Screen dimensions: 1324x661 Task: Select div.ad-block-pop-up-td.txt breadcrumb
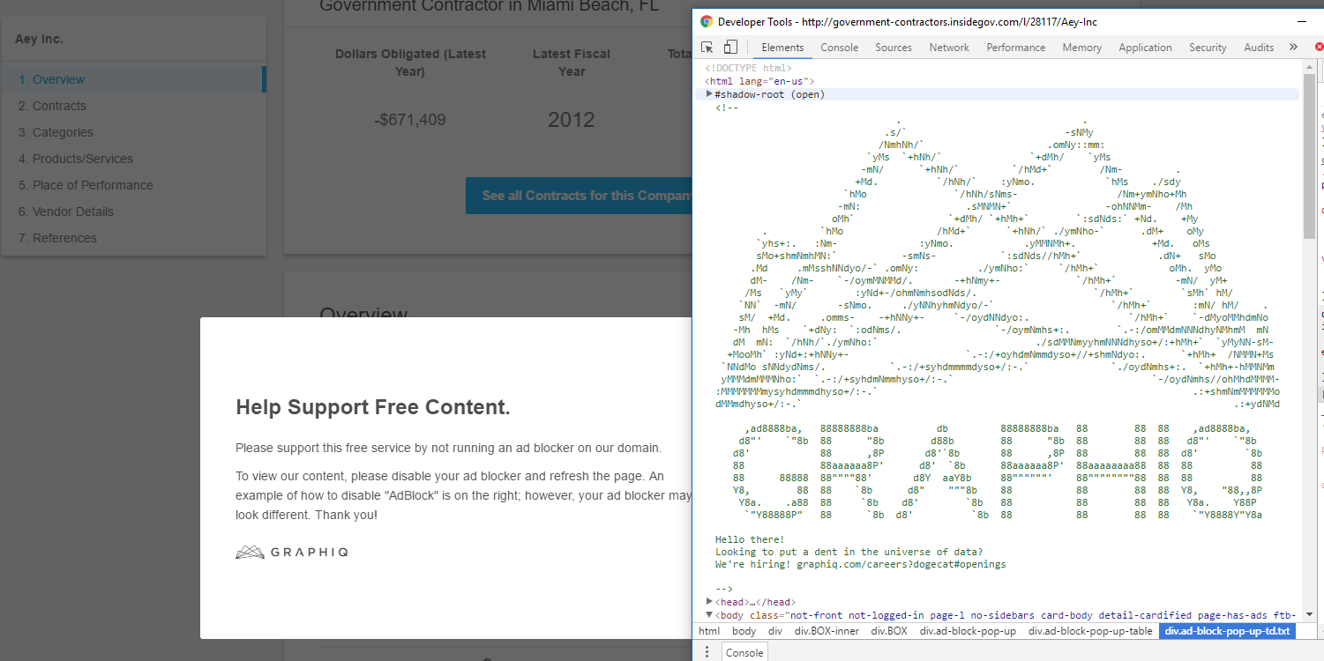click(x=1227, y=631)
